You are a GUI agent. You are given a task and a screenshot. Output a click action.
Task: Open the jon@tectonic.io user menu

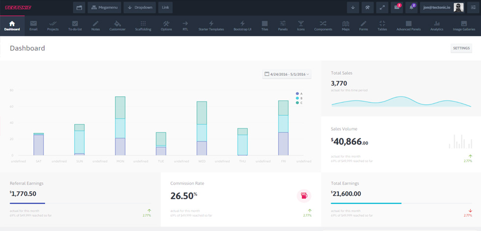click(x=442, y=8)
